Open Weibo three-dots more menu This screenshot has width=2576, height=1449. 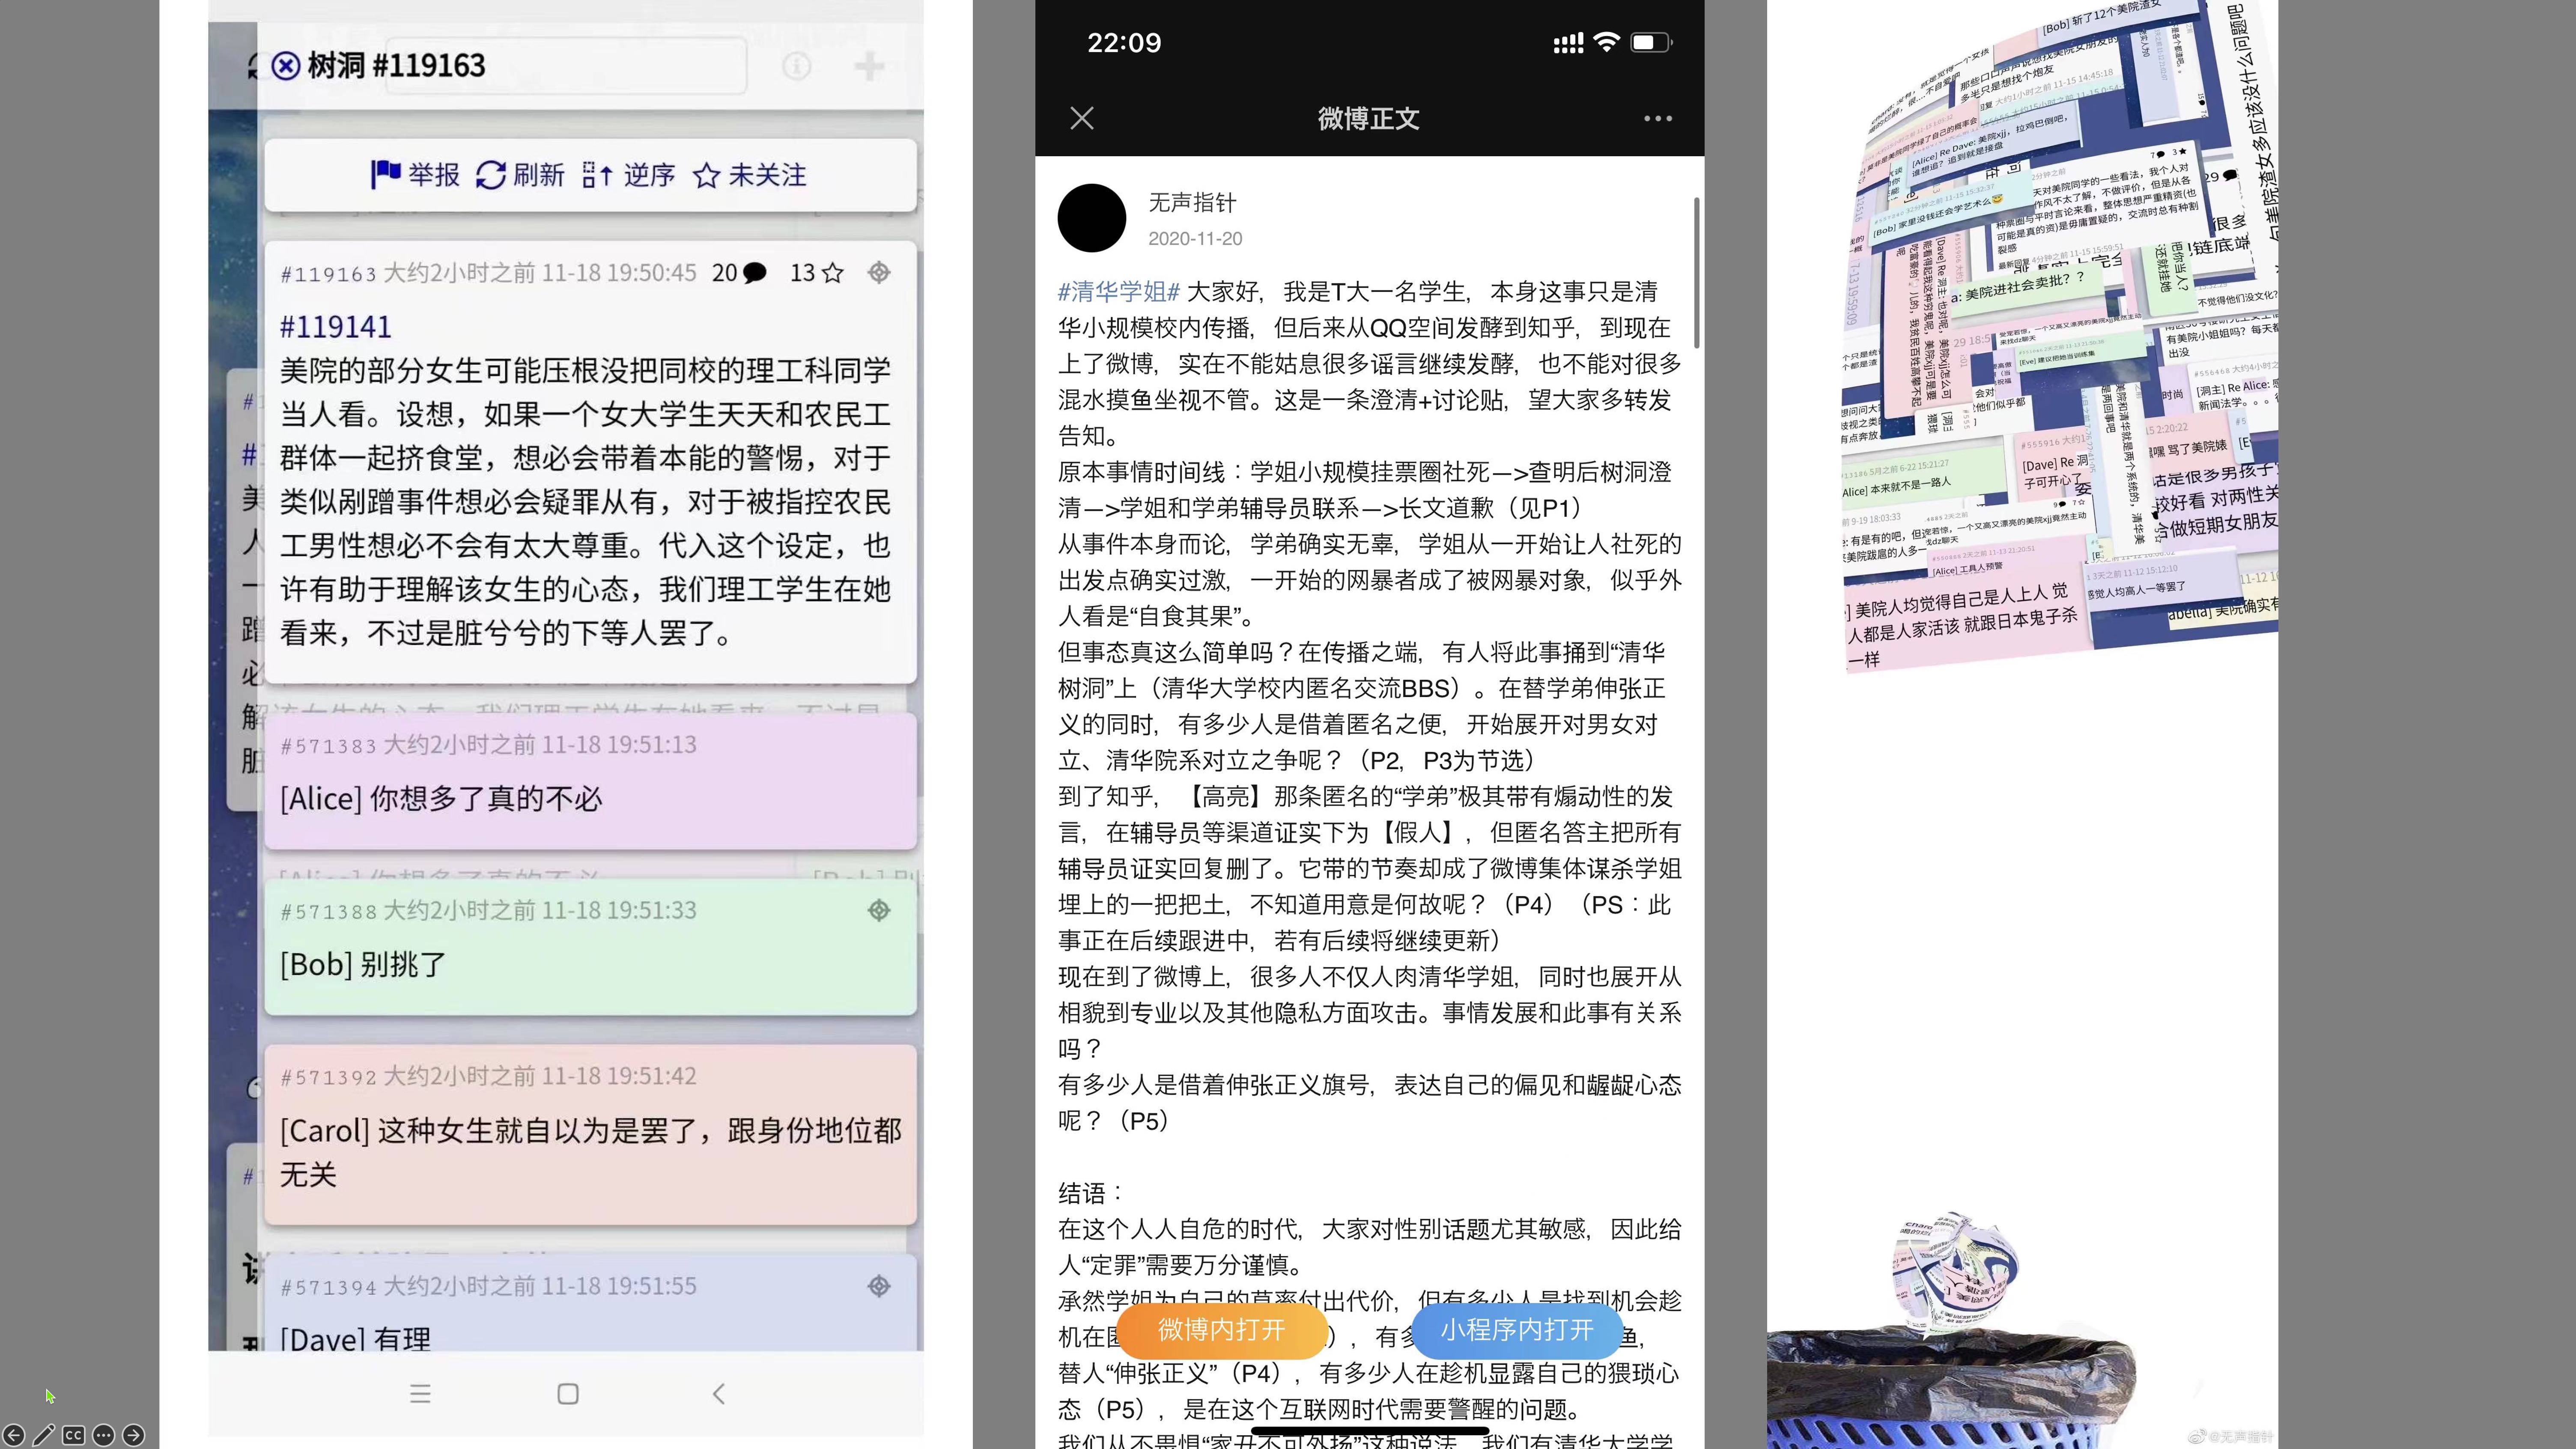tap(1657, 118)
